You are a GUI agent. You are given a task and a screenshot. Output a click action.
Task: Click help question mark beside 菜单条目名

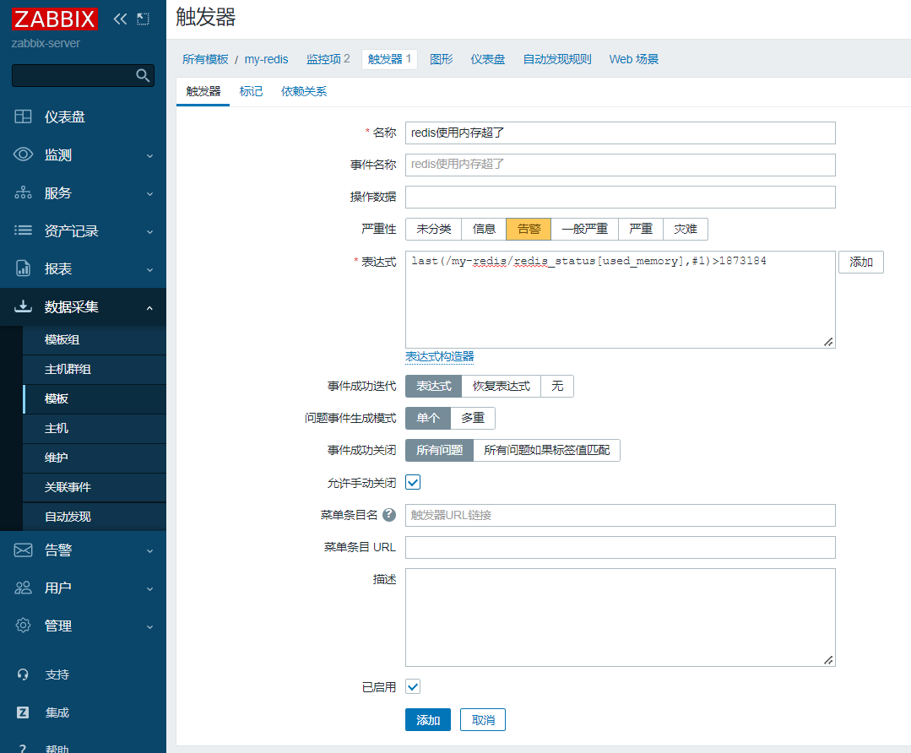pyautogui.click(x=389, y=515)
